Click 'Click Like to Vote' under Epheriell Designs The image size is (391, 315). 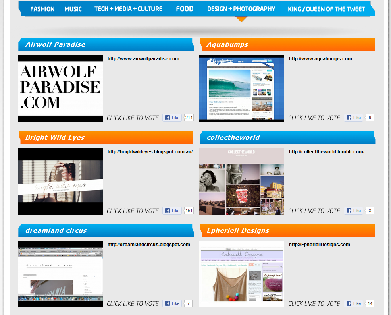(x=314, y=304)
